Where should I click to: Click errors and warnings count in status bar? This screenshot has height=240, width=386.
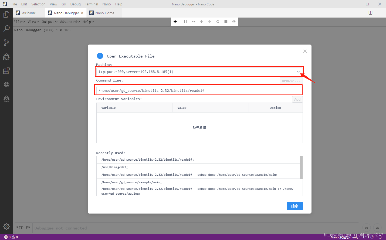coord(11,237)
